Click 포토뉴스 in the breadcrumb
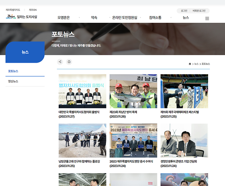Screen dimensions: 225x186 point(206,64)
